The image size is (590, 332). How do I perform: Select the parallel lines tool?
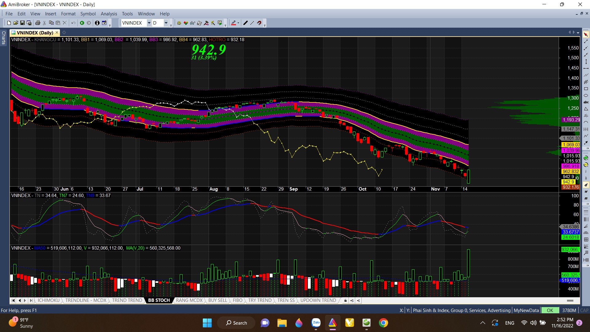pyautogui.click(x=586, y=75)
